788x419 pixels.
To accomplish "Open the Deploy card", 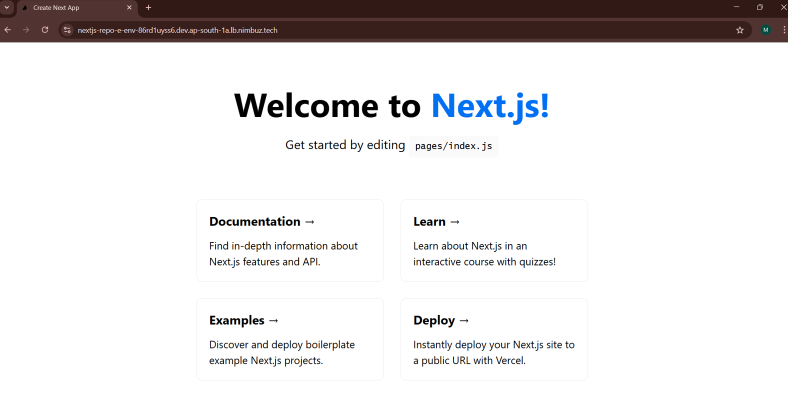I will tap(494, 339).
